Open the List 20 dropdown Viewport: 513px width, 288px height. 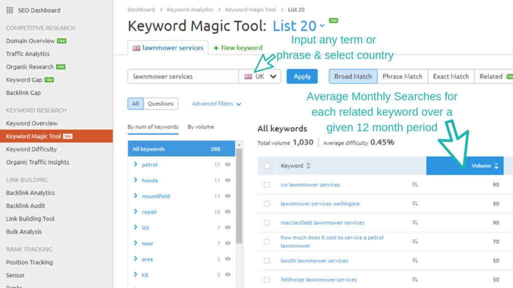[x=299, y=26]
